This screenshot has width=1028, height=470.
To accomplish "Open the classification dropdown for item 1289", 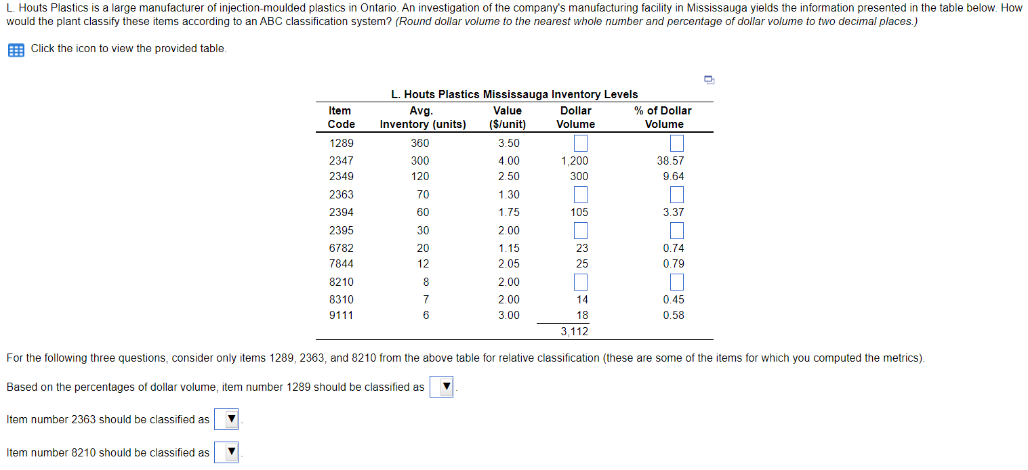I will (442, 387).
